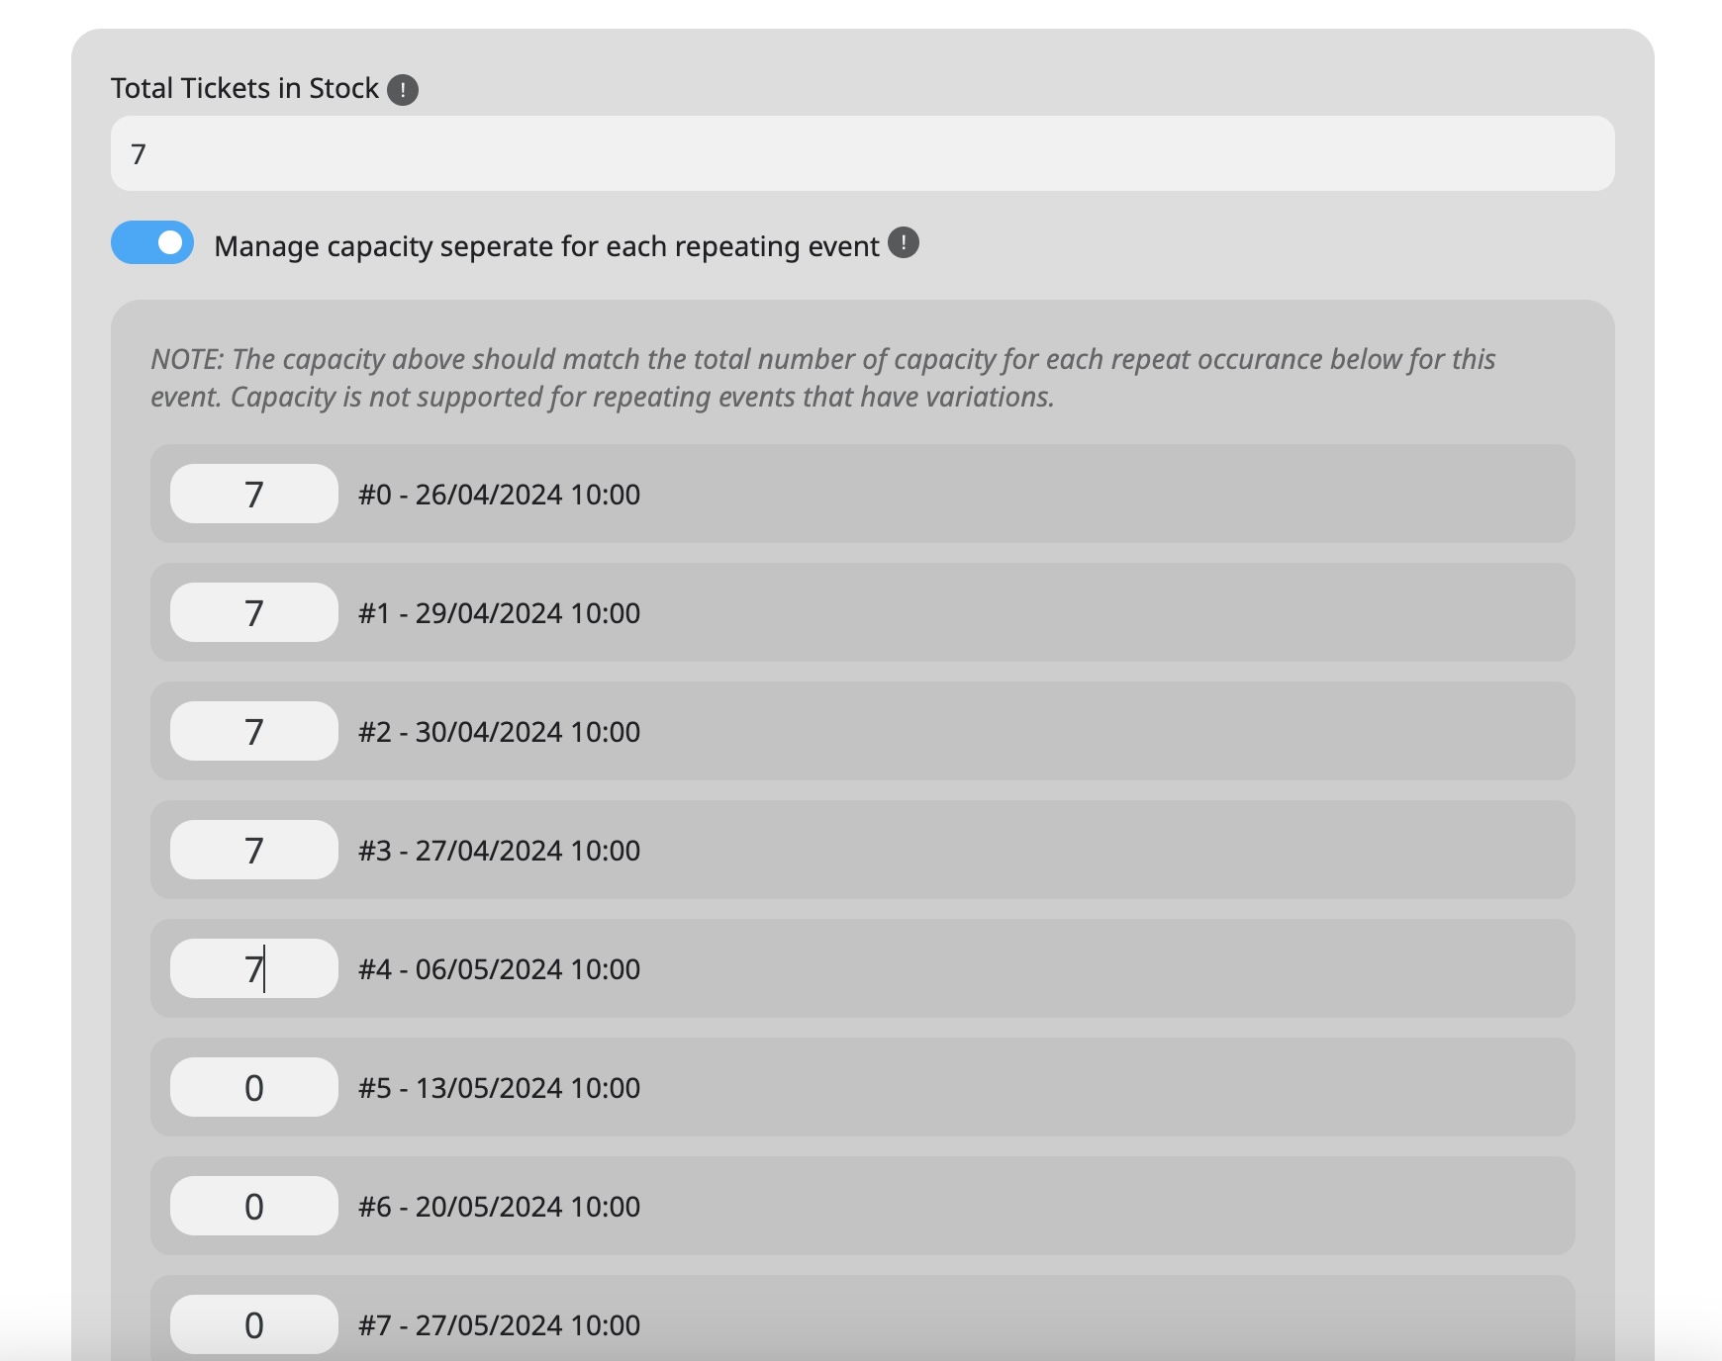The image size is (1722, 1361).
Task: Click the NOTE about capacity matching
Action: pos(822,378)
